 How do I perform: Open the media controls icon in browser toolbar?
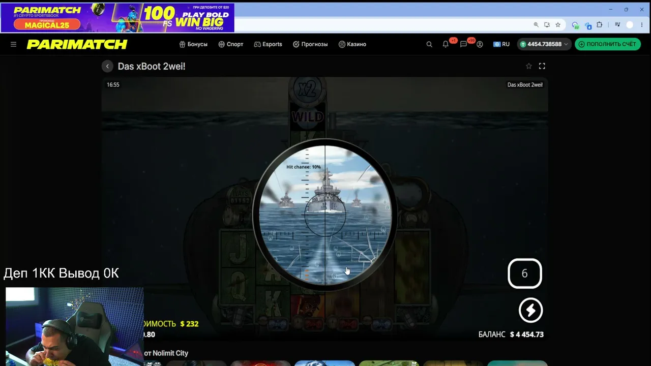tap(617, 25)
